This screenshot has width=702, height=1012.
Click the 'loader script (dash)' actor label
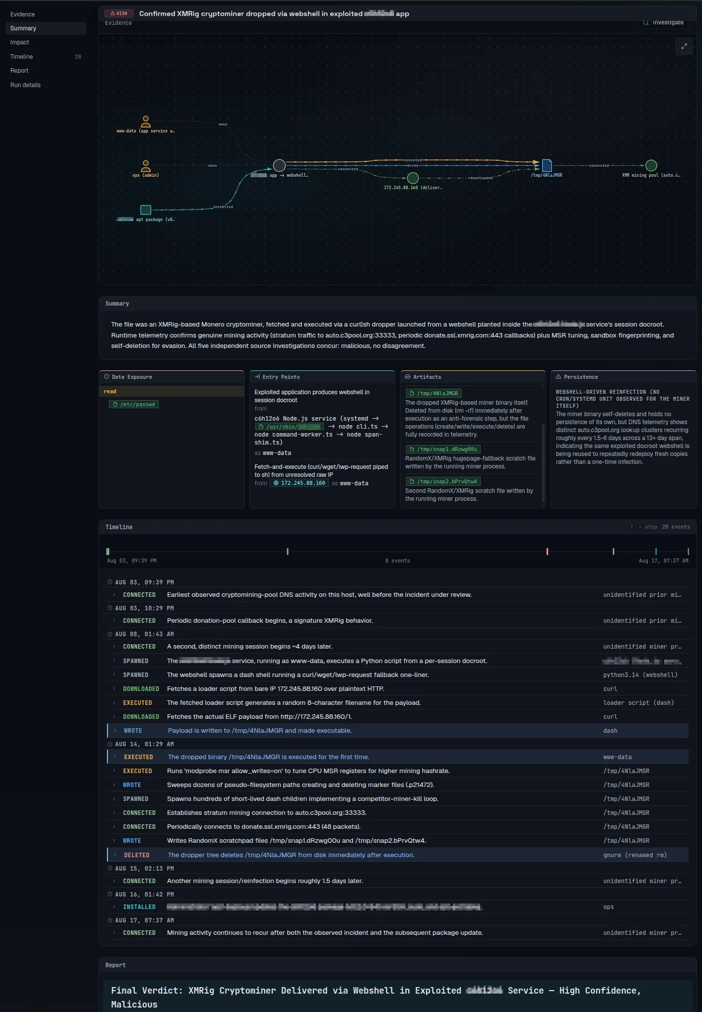638,703
